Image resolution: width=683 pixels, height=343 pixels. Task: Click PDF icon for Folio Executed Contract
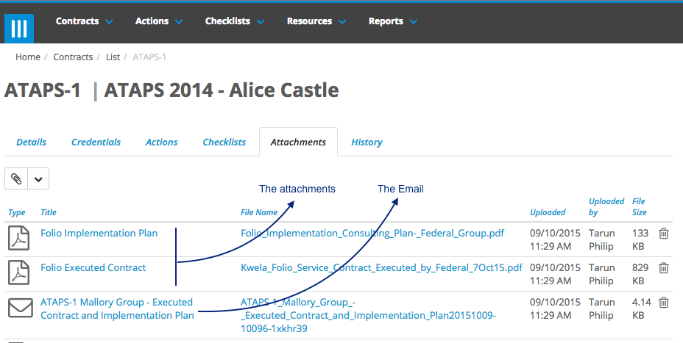click(18, 272)
